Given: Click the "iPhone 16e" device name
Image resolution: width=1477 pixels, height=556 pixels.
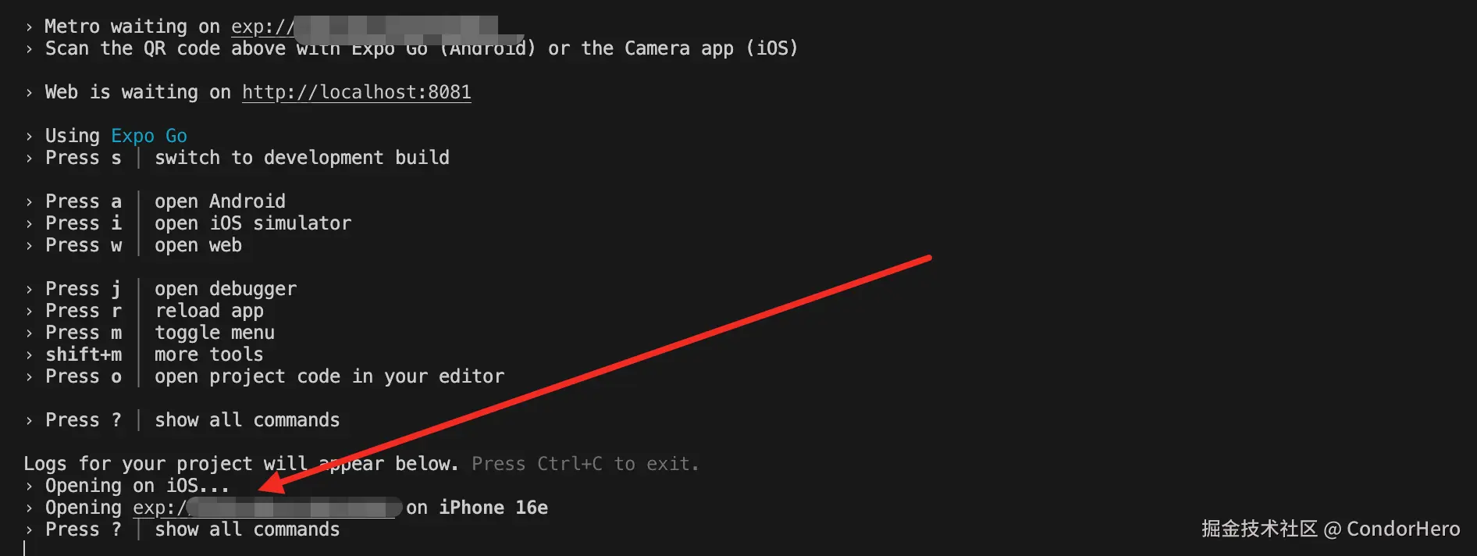Looking at the screenshot, I should pos(493,508).
